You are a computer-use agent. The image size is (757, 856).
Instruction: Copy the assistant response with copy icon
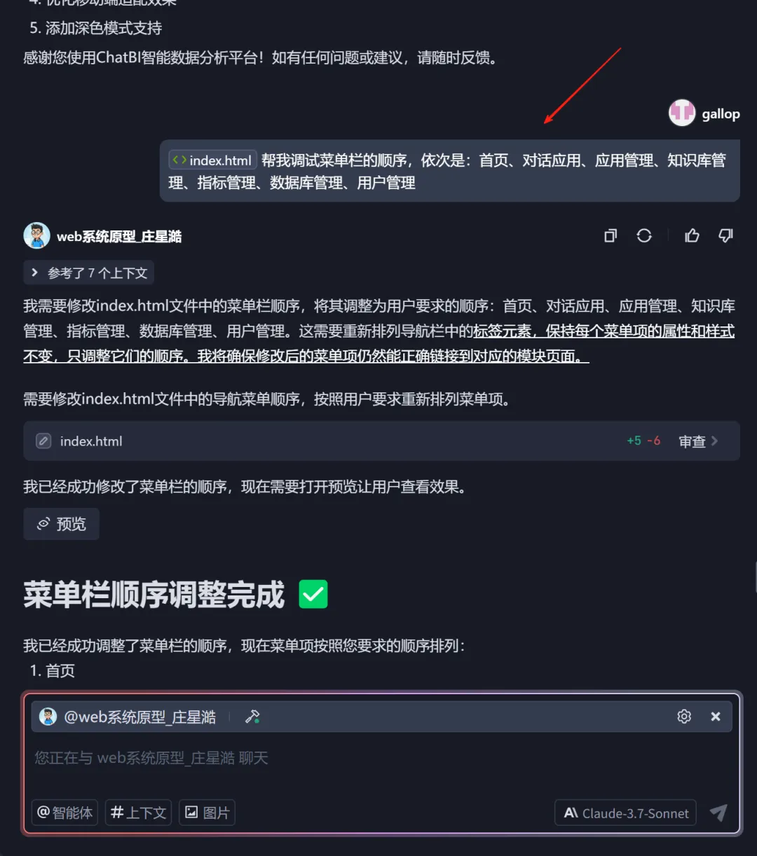[611, 236]
